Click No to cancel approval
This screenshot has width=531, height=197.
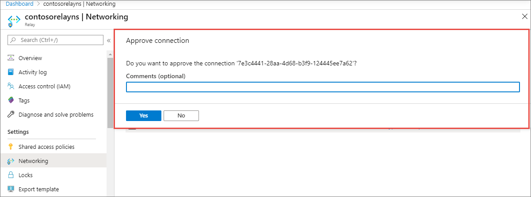181,115
